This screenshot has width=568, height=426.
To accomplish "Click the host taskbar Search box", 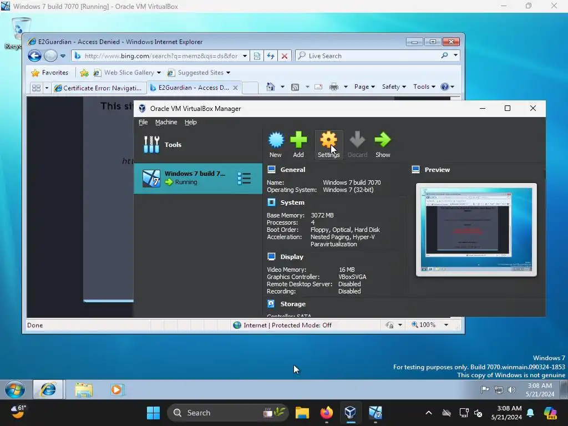I will pyautogui.click(x=228, y=413).
